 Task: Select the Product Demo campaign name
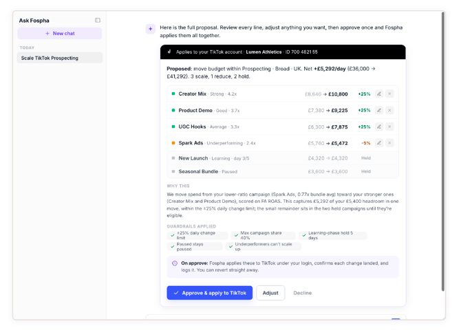coord(195,110)
